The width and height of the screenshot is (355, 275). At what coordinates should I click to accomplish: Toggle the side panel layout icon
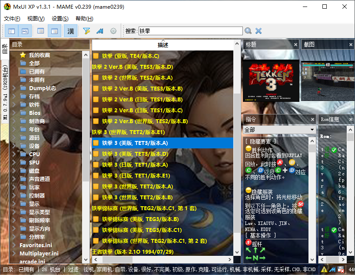click(12, 31)
